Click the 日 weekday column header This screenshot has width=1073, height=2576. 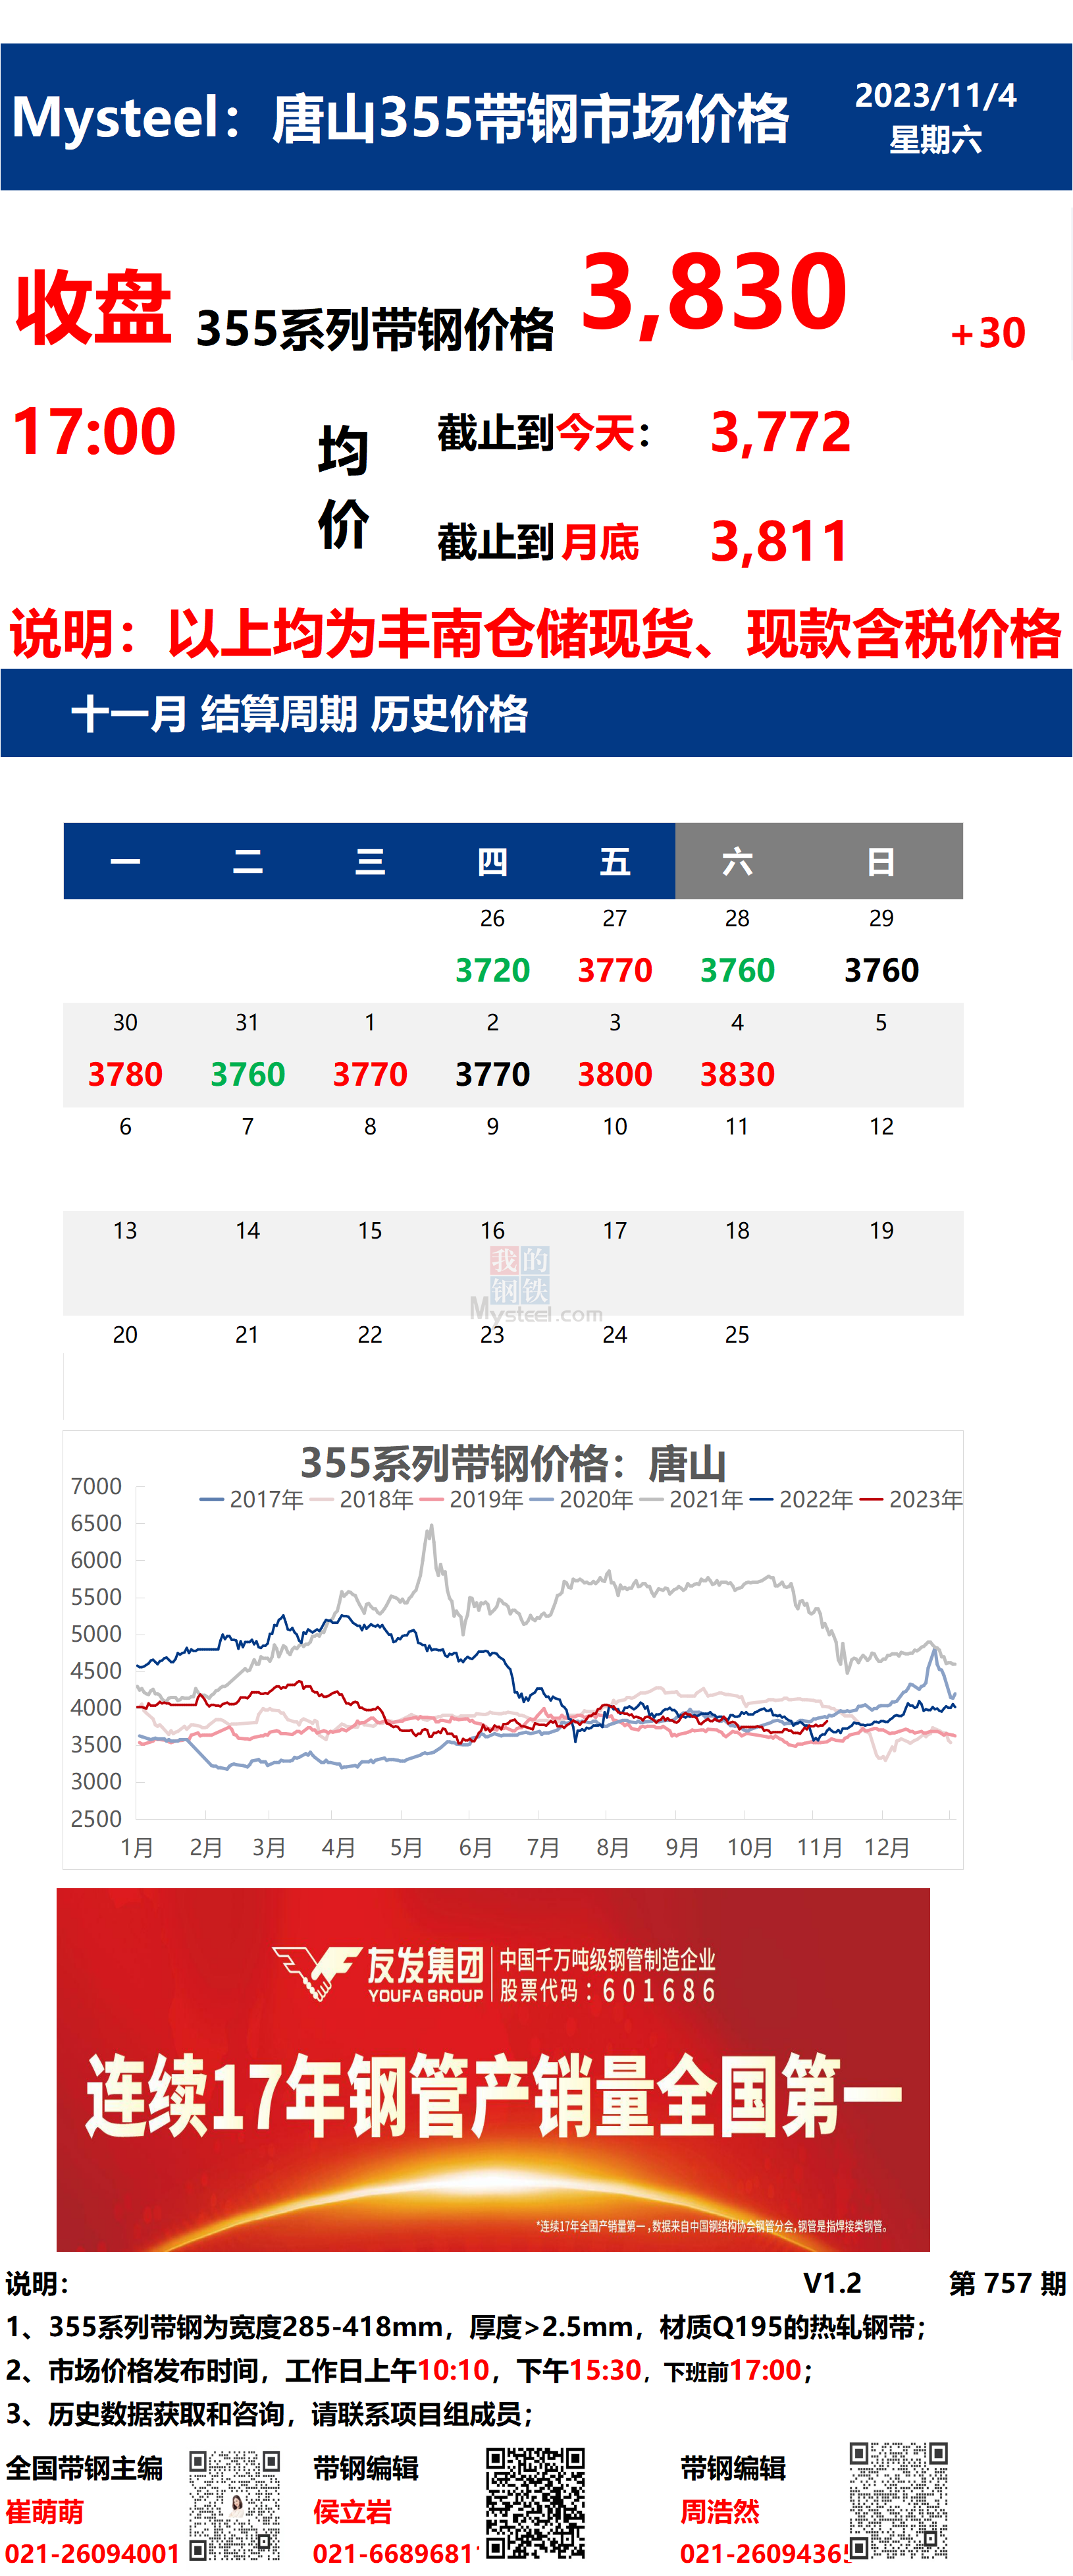pyautogui.click(x=881, y=861)
